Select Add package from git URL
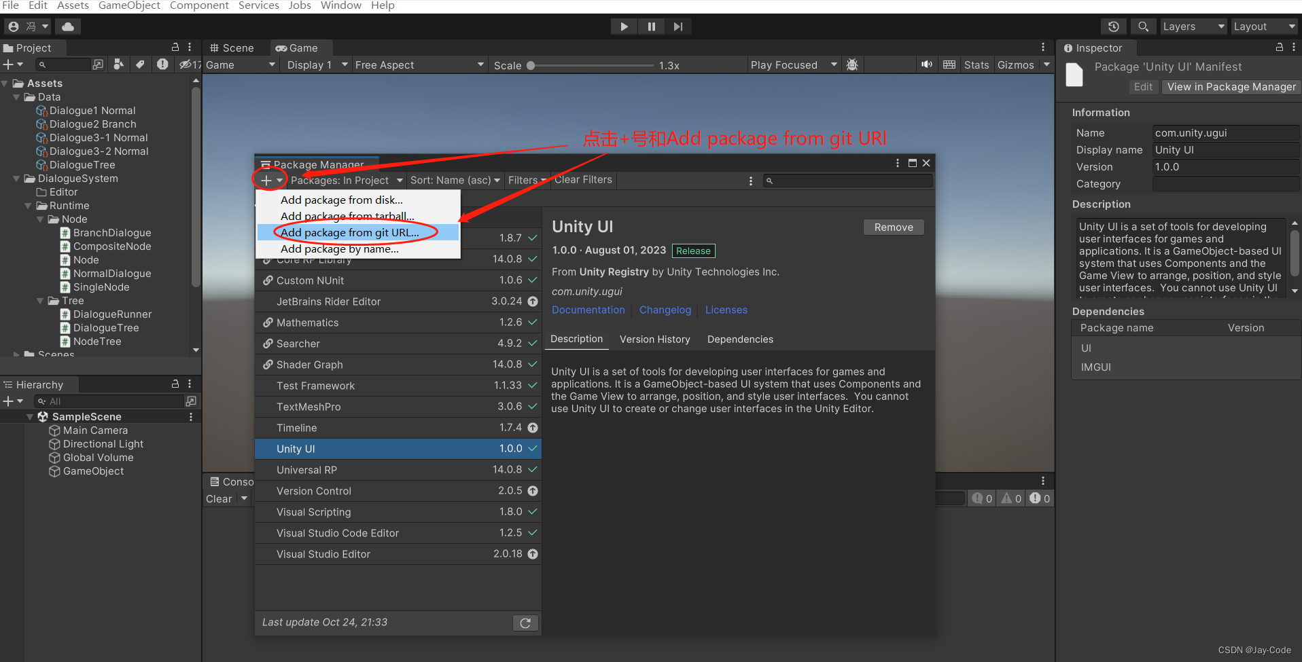 click(358, 232)
